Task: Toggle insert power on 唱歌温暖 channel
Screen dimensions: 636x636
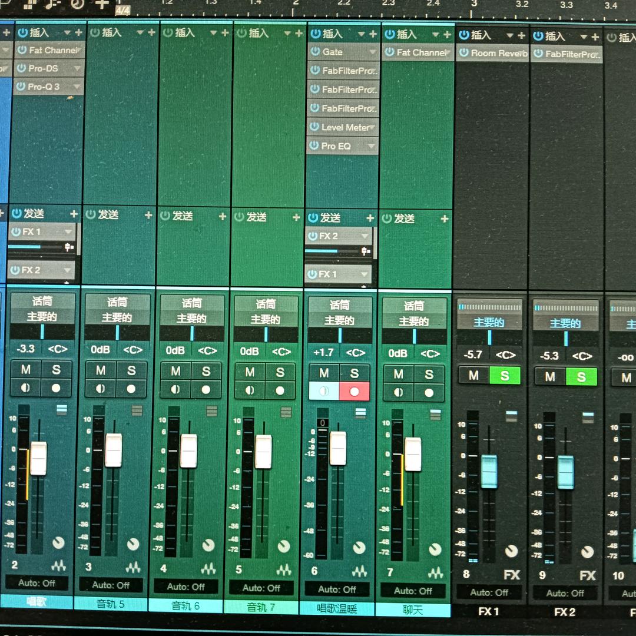Action: 314,34
